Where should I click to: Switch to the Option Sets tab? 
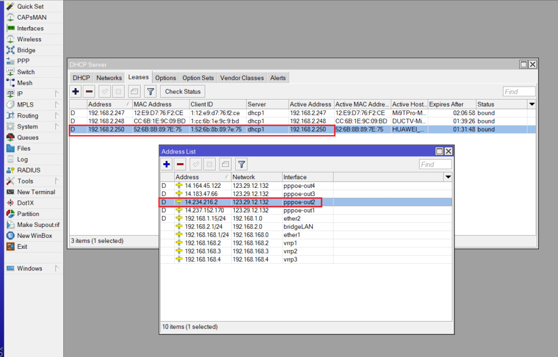198,78
